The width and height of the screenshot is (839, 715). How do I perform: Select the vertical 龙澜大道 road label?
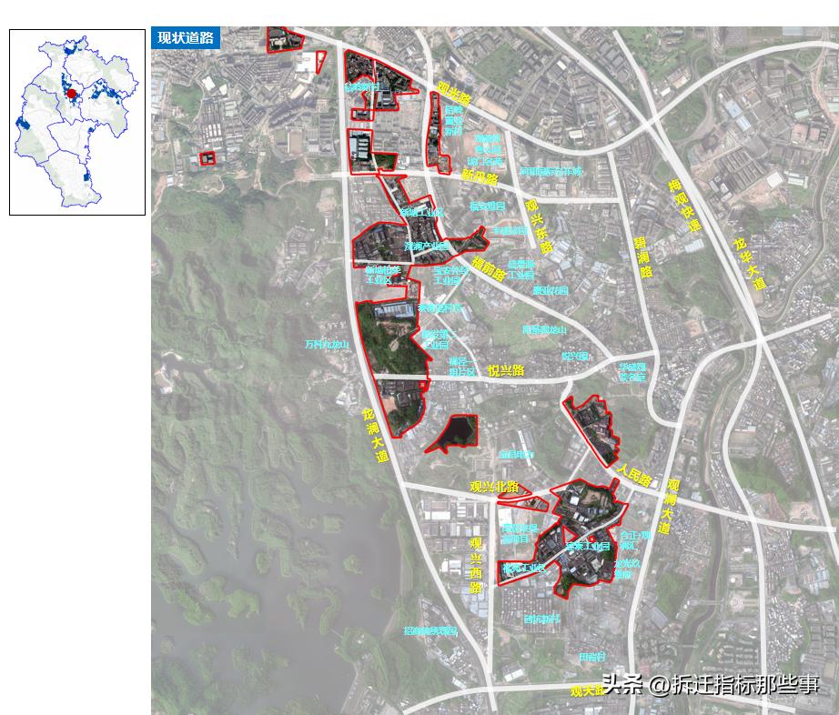pyautogui.click(x=375, y=436)
